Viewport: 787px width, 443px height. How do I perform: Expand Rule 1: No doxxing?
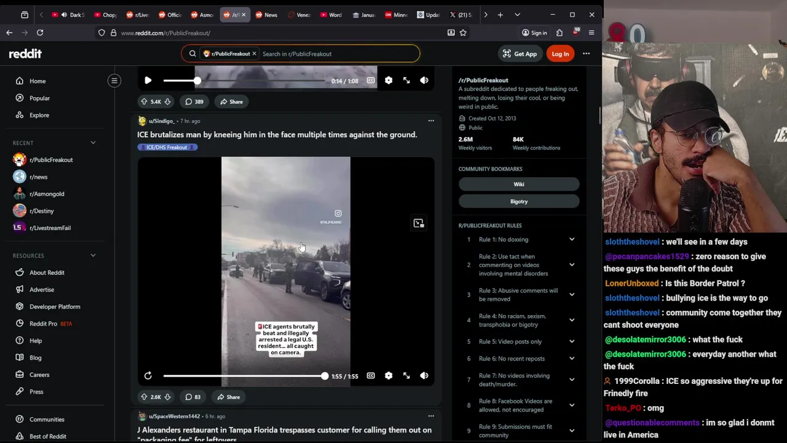(x=572, y=239)
